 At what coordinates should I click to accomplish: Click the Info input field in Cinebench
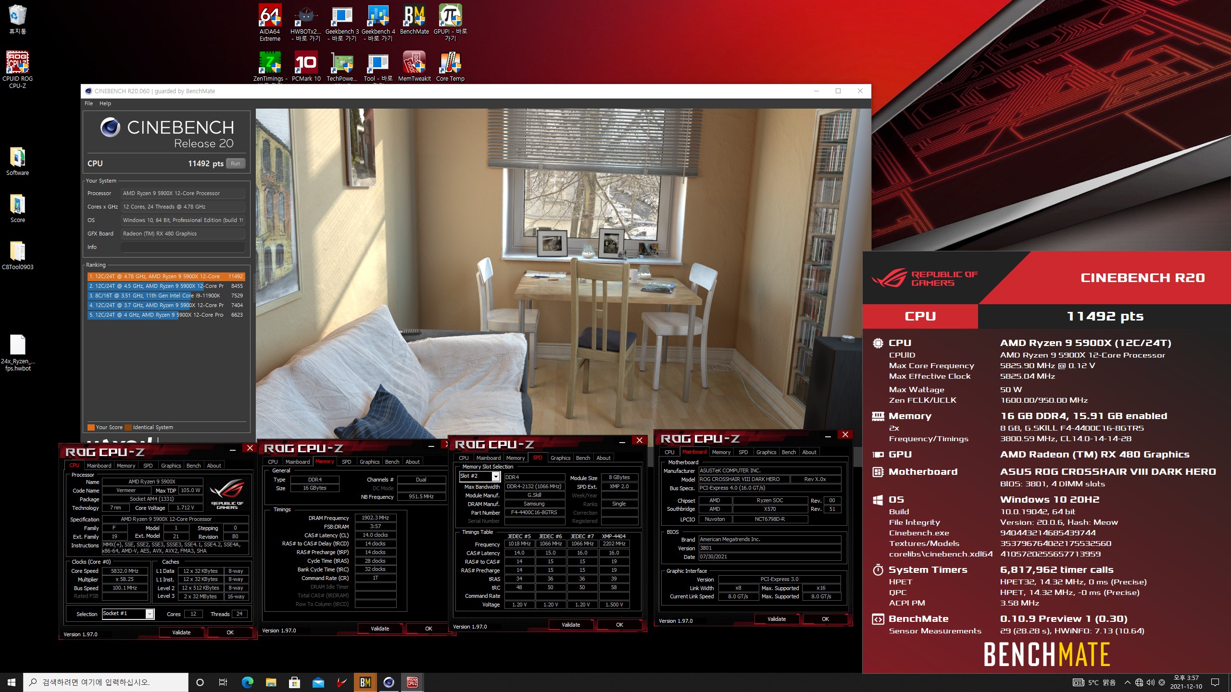tap(183, 247)
